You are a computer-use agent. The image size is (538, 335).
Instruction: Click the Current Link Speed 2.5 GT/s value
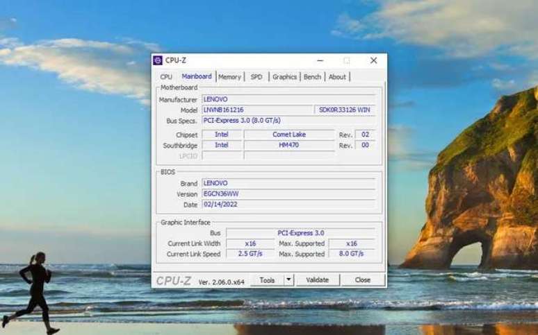click(x=250, y=254)
